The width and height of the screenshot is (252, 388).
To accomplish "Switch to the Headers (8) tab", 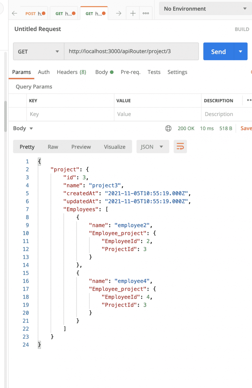I will click(71, 72).
